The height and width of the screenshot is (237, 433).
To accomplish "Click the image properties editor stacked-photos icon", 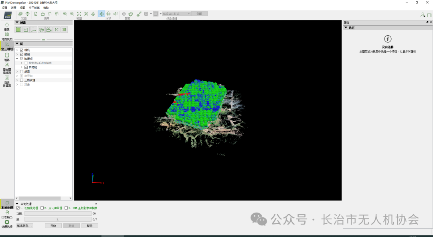I will [x=20, y=14].
